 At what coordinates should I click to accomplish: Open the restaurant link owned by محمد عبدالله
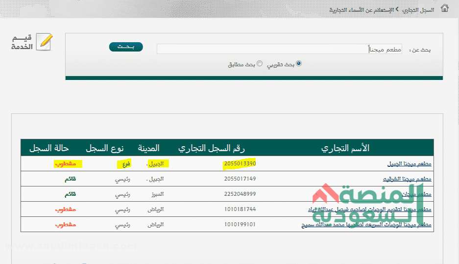coord(366,225)
